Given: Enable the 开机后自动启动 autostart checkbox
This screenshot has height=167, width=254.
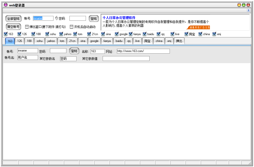Looking at the screenshot, I should point(71,27).
